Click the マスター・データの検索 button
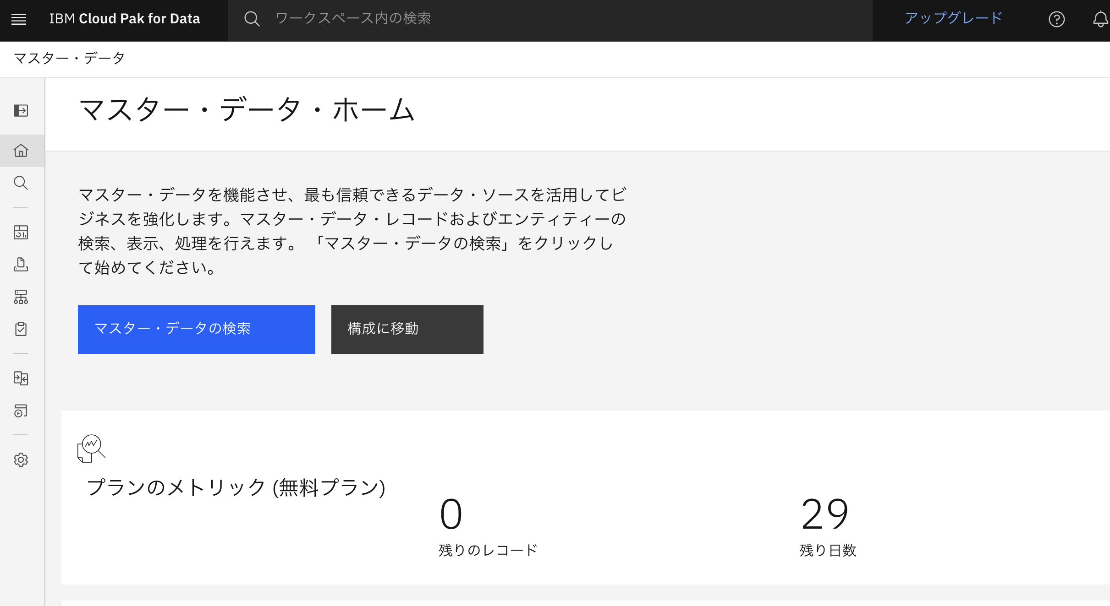Image resolution: width=1110 pixels, height=606 pixels. pos(196,329)
